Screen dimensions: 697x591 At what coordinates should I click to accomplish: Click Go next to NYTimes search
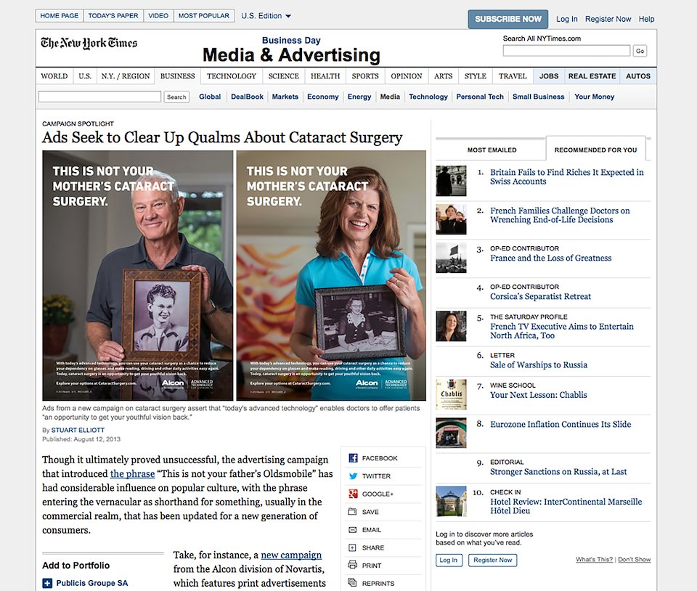coord(640,51)
